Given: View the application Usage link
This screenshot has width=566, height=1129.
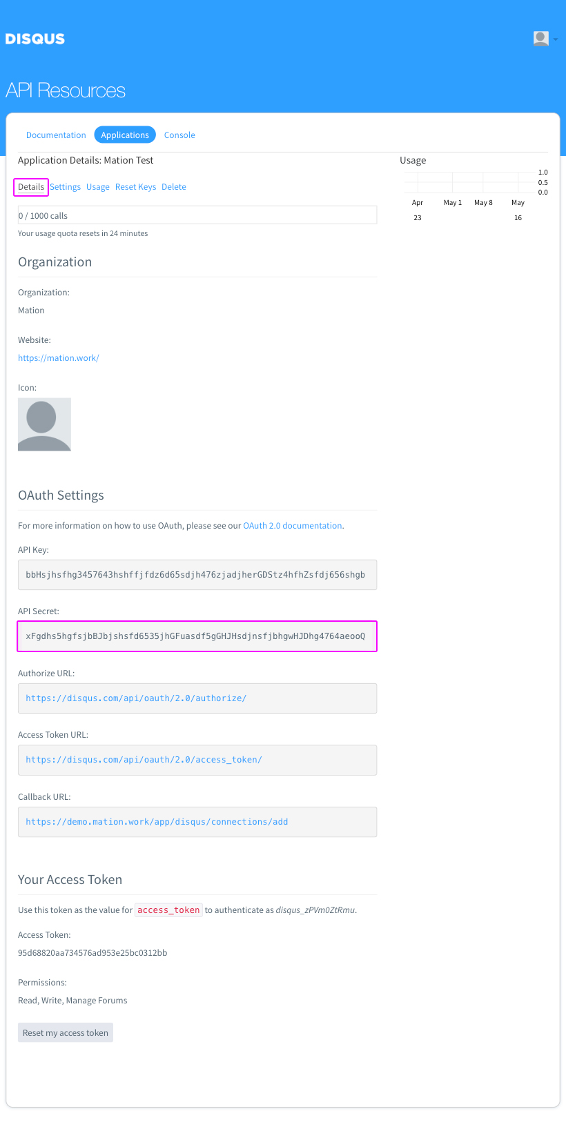Looking at the screenshot, I should (x=98, y=187).
